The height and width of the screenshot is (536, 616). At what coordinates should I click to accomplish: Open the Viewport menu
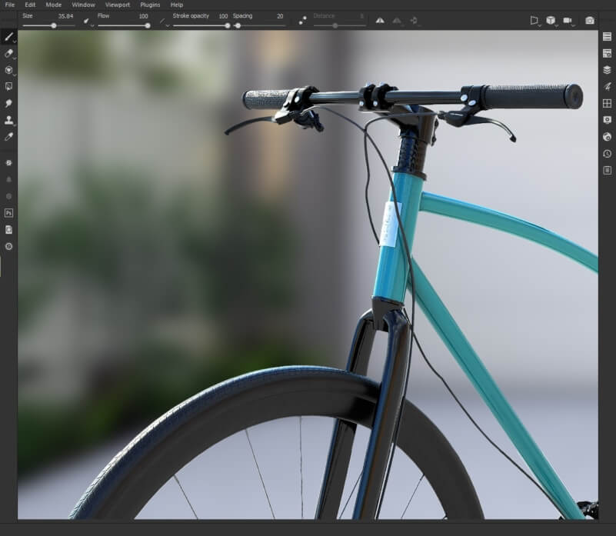(x=117, y=5)
